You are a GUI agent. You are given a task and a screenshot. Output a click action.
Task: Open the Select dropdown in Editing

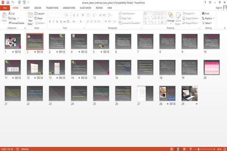[207, 23]
